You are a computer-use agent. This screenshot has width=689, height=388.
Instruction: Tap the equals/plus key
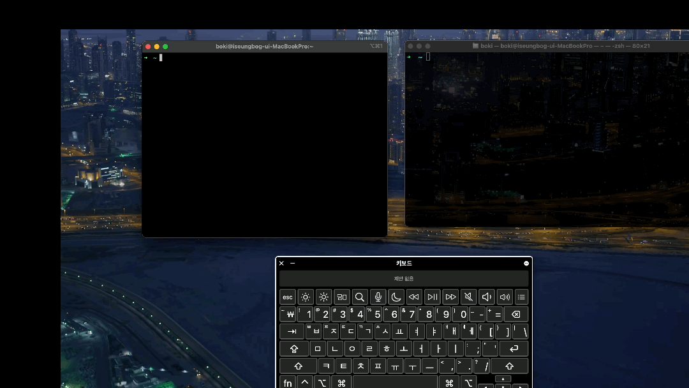click(x=495, y=314)
